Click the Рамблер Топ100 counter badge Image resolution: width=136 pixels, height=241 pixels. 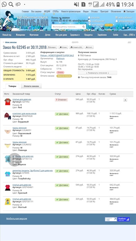pos(124,219)
